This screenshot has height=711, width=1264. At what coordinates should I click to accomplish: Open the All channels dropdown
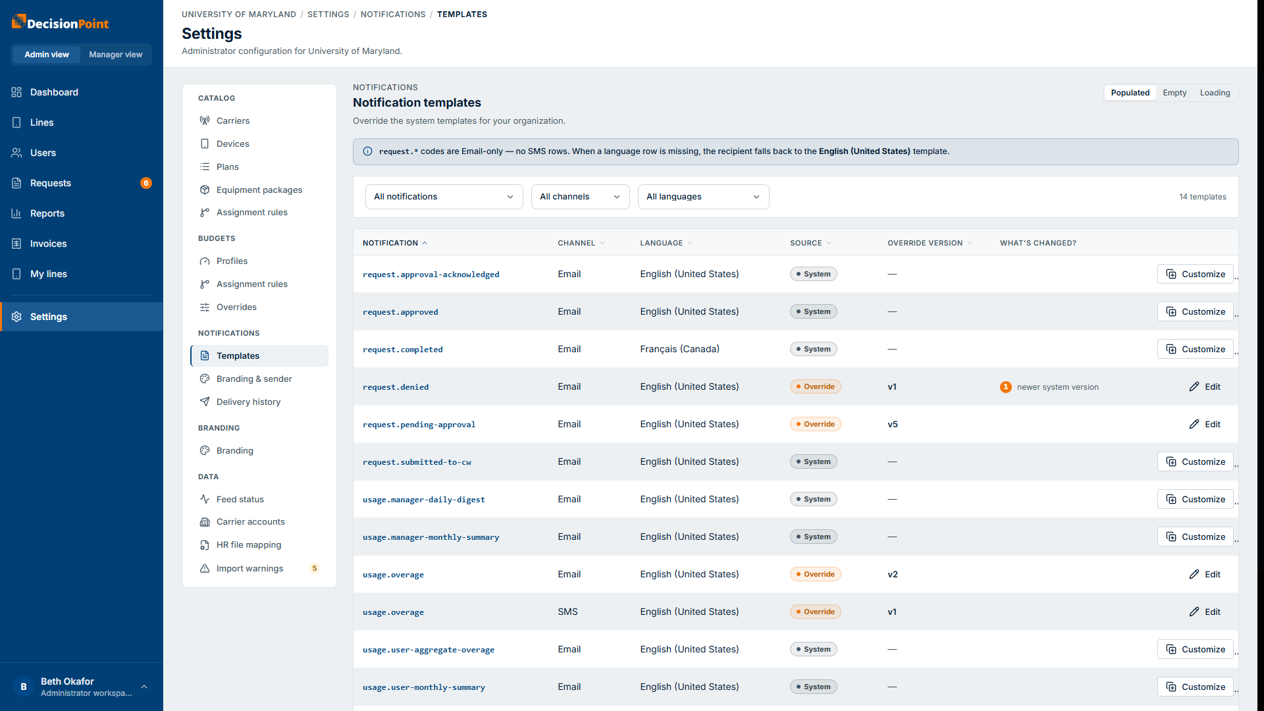(581, 197)
